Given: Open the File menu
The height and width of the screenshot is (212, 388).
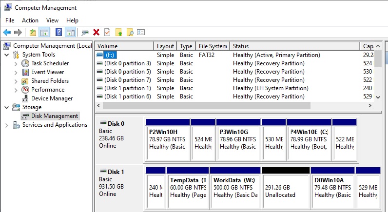Looking at the screenshot, I should click(x=10, y=20).
